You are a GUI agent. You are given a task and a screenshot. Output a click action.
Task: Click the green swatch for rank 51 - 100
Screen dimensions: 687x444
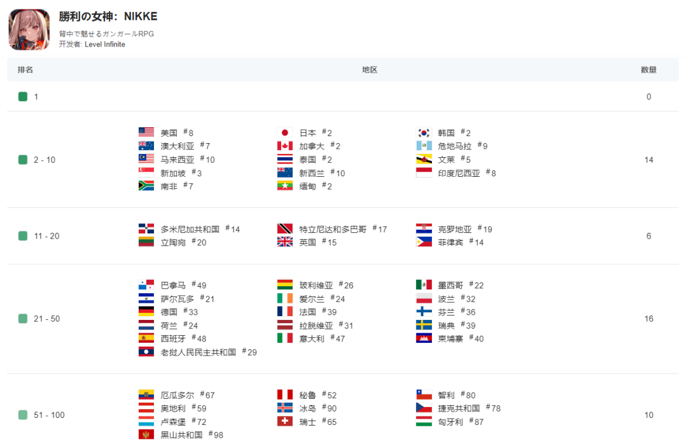coord(23,415)
